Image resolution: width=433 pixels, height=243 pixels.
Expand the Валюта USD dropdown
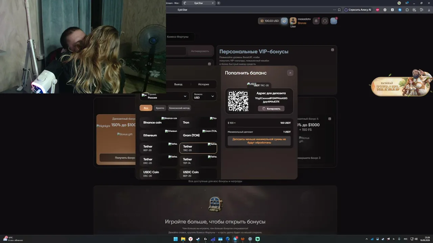(x=204, y=96)
